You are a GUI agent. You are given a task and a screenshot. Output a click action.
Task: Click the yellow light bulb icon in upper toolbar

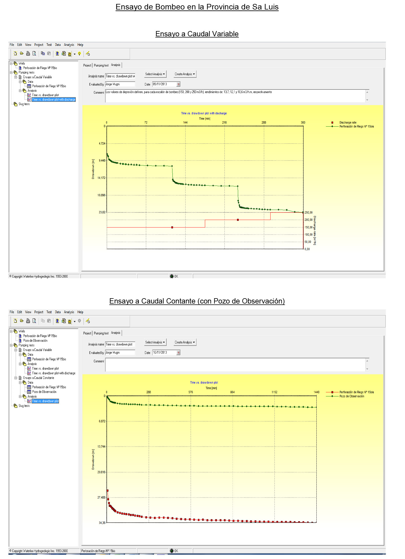pyautogui.click(x=79, y=54)
